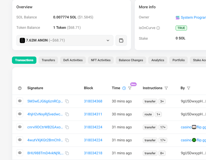Toggle eye for transaction 4wutVXjKGt2BmCh9
Image resolution: width=206 pixels, height=160 pixels.
click(x=20, y=140)
